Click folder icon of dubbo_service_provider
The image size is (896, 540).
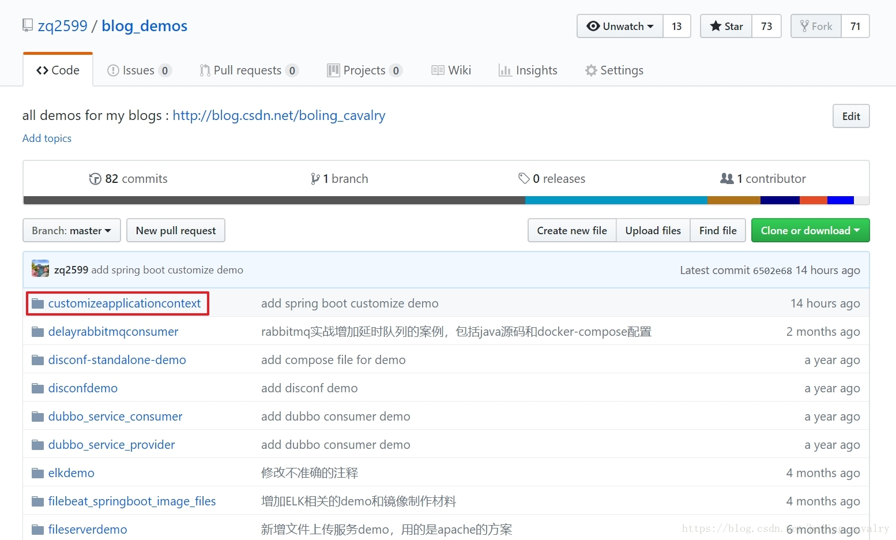(x=38, y=445)
